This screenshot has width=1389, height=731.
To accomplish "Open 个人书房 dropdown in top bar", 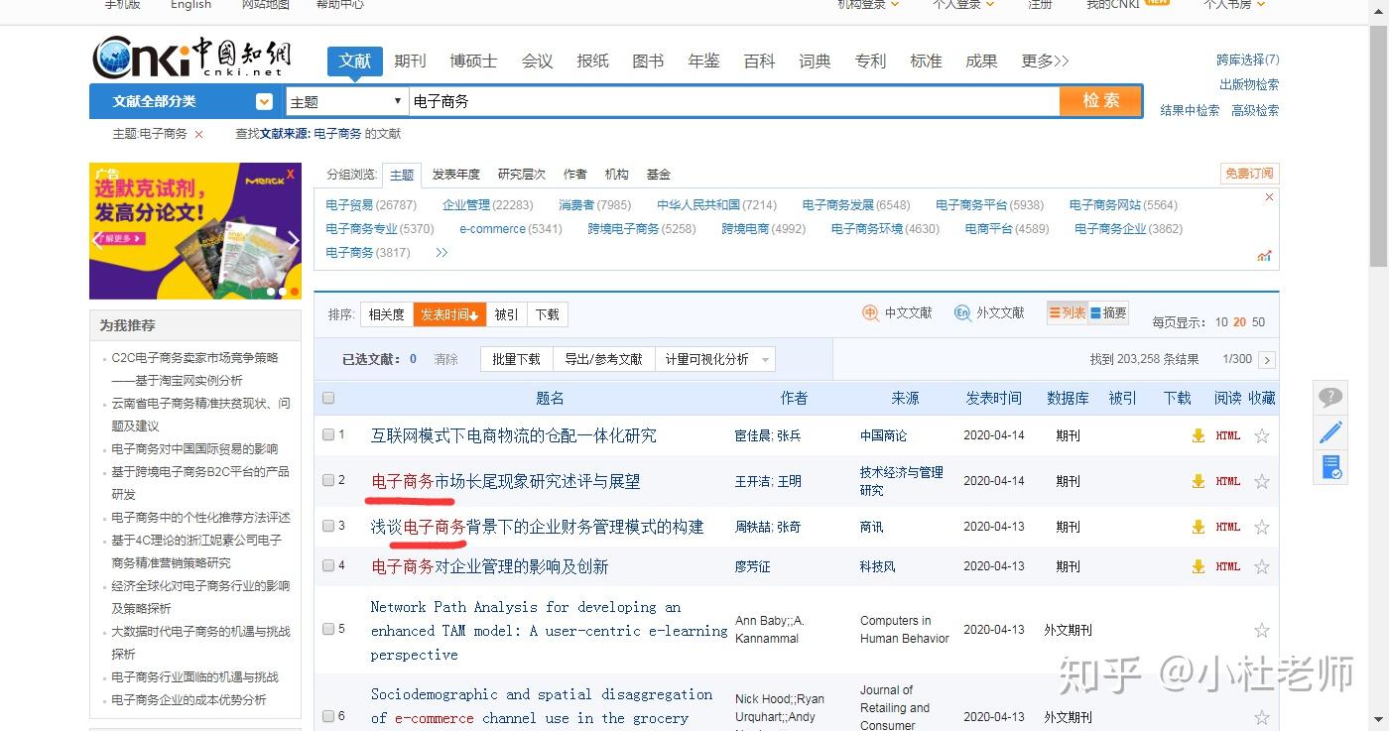I will pyautogui.click(x=1234, y=5).
